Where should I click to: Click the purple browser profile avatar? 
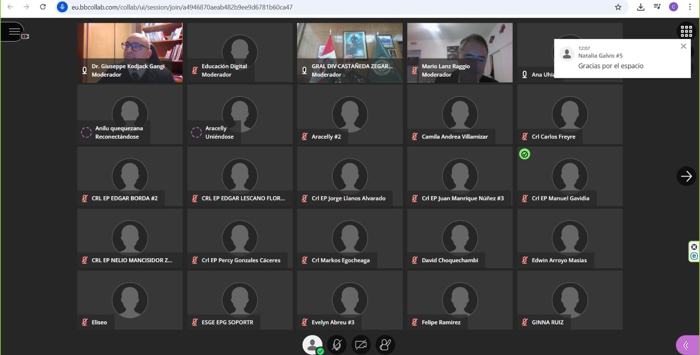(673, 7)
